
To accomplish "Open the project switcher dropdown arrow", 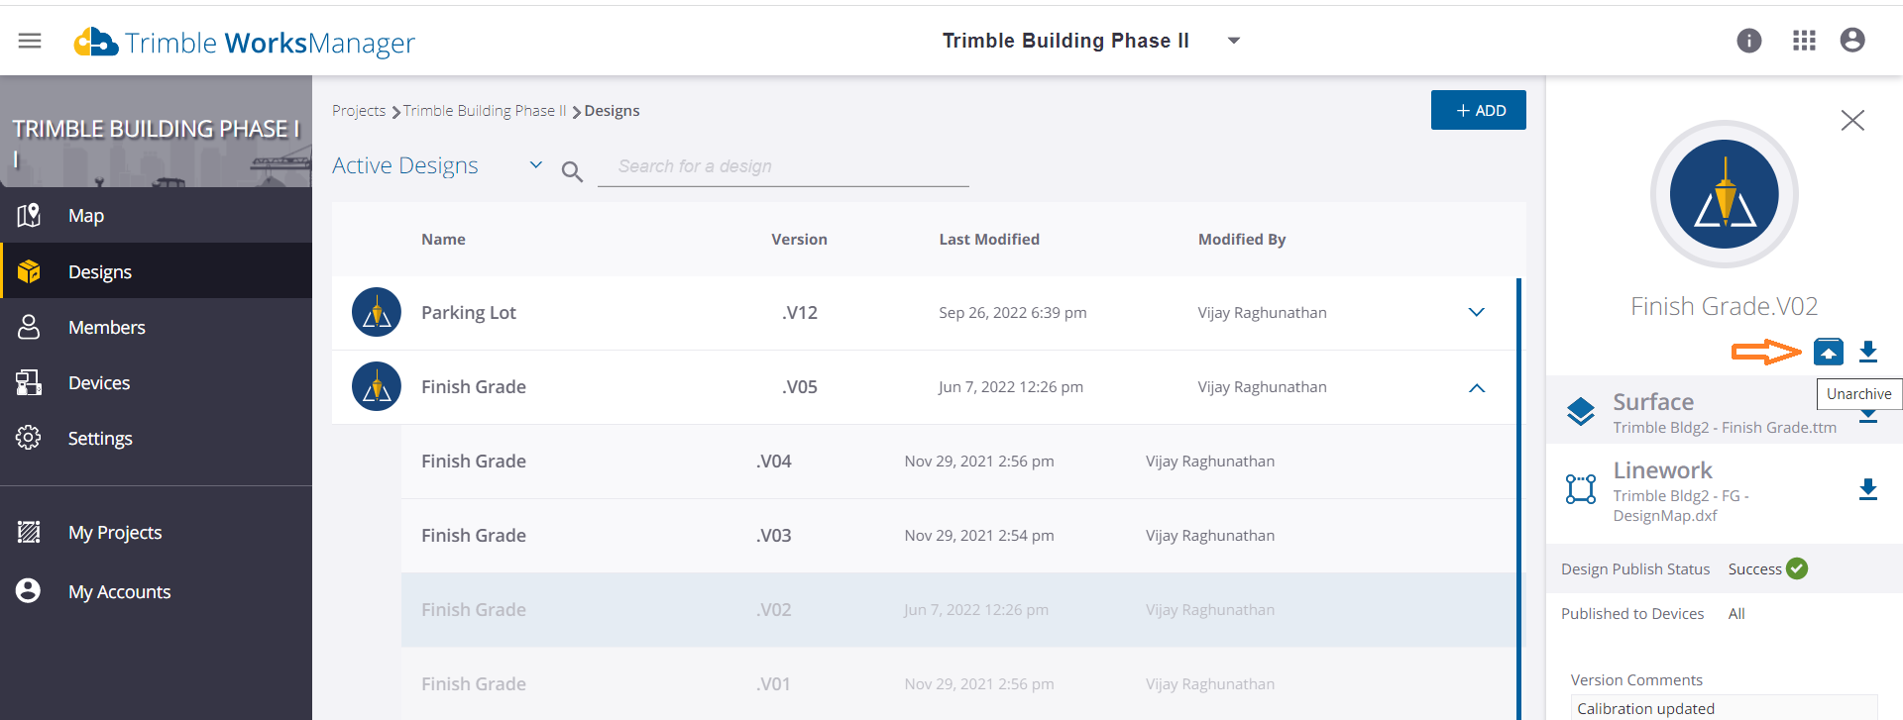I will 1234,41.
